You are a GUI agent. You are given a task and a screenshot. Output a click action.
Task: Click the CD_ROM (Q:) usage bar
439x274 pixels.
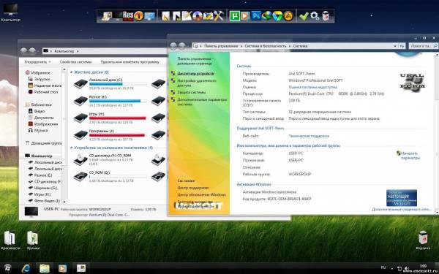(118, 176)
